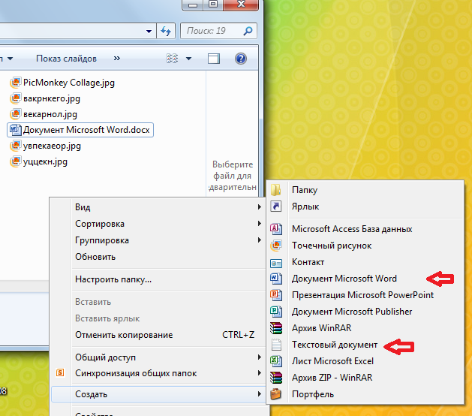Click the PowerPoint icon in the submenu
Screen dimensions: 472x416
pos(276,295)
